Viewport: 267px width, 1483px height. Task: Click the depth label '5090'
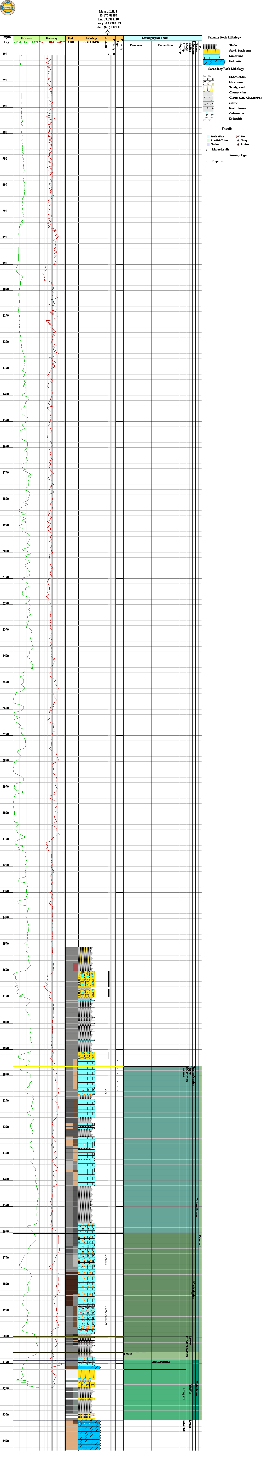tap(5, 1336)
